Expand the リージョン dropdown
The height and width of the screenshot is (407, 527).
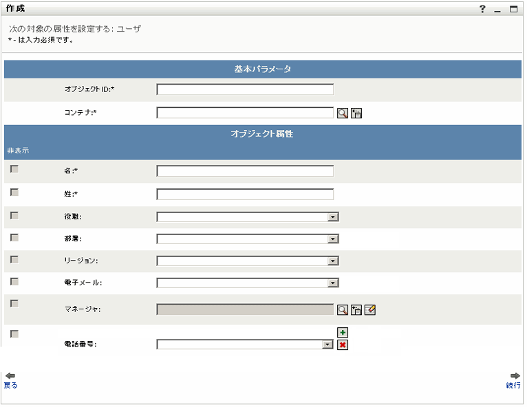[x=333, y=261]
